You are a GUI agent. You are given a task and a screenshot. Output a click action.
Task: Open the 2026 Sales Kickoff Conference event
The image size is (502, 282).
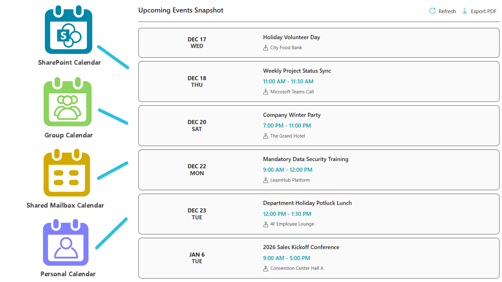(318, 258)
